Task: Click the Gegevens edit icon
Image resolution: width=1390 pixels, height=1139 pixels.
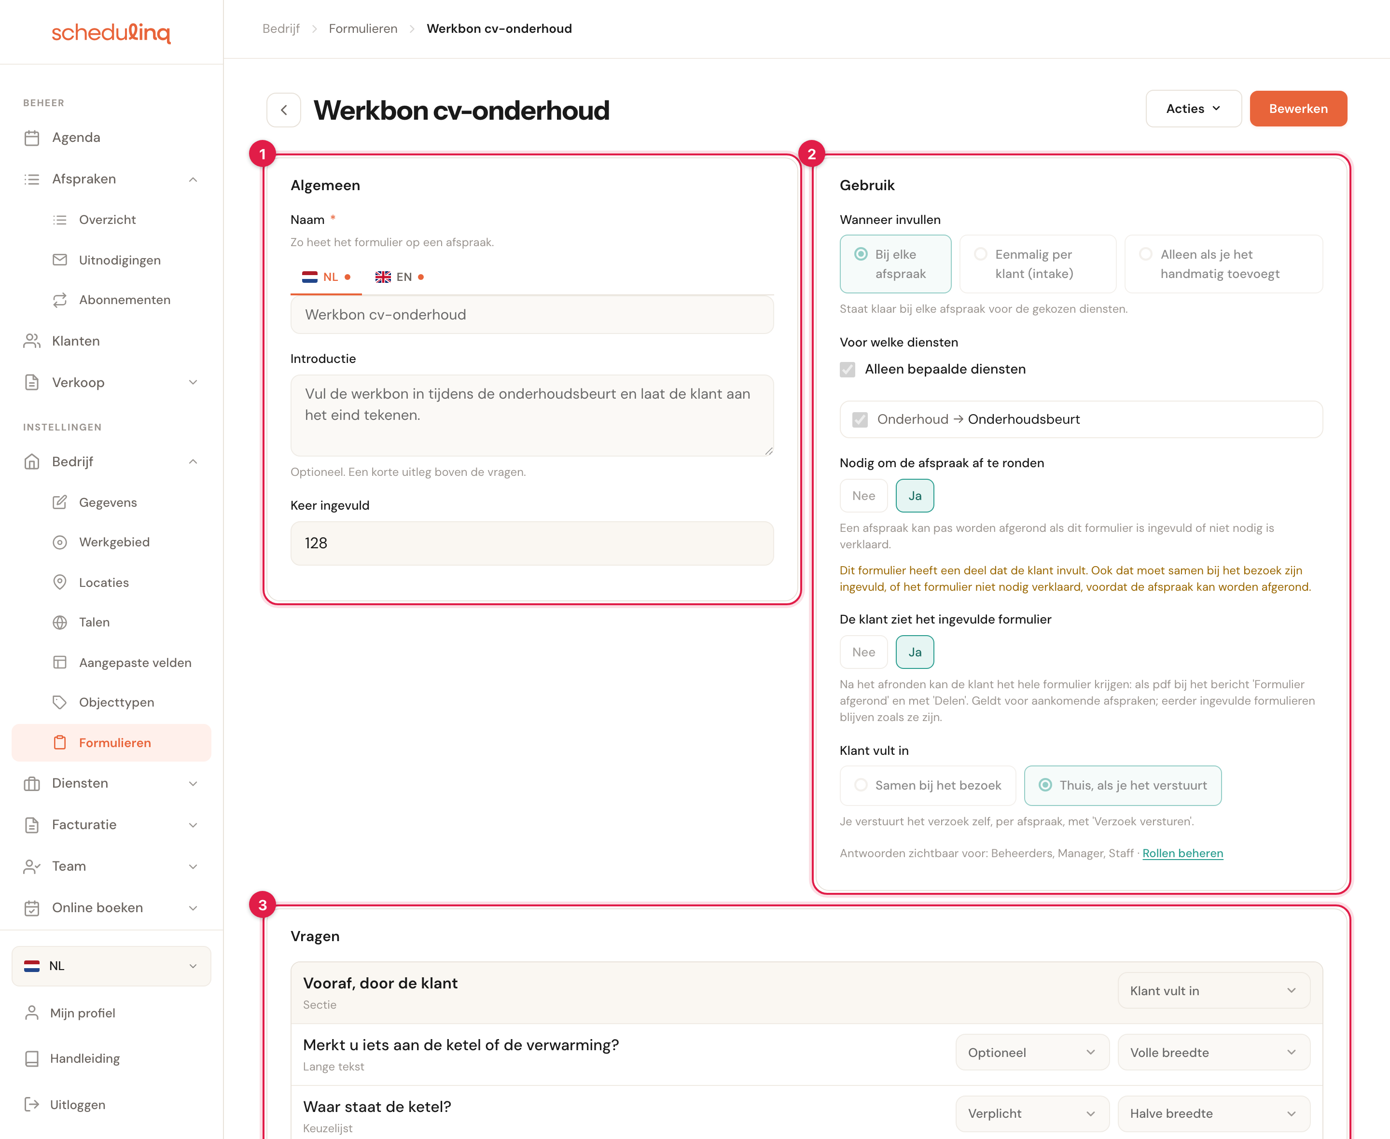Action: click(60, 502)
